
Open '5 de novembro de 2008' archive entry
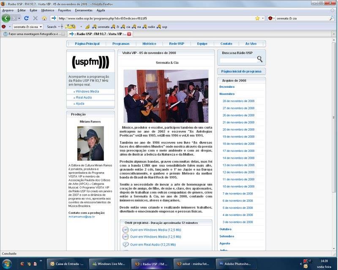click(x=237, y=208)
